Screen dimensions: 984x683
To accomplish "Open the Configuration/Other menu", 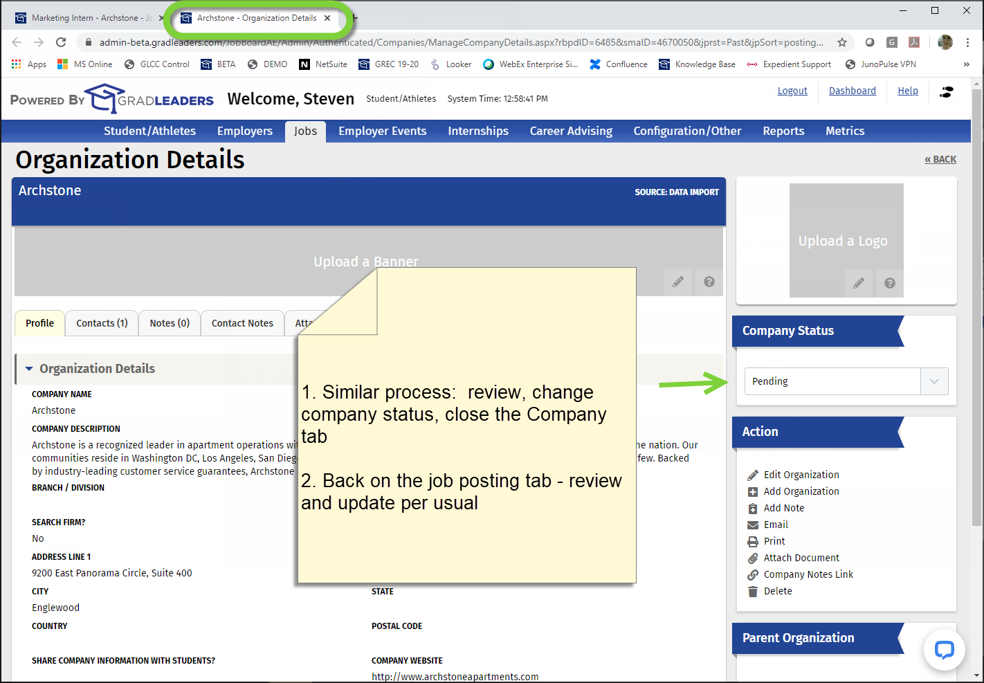I will point(687,131).
